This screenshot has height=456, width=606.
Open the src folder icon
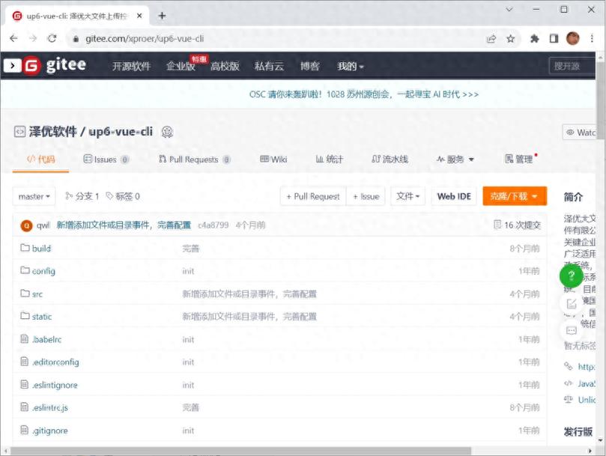click(26, 294)
